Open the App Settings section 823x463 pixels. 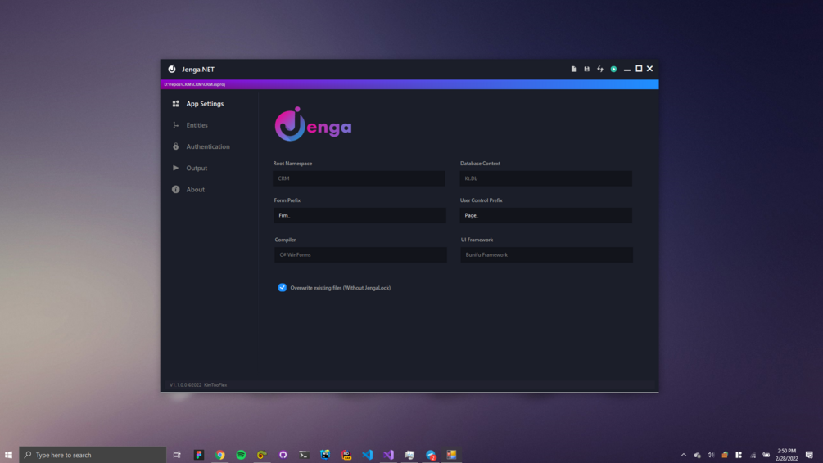[x=205, y=104]
